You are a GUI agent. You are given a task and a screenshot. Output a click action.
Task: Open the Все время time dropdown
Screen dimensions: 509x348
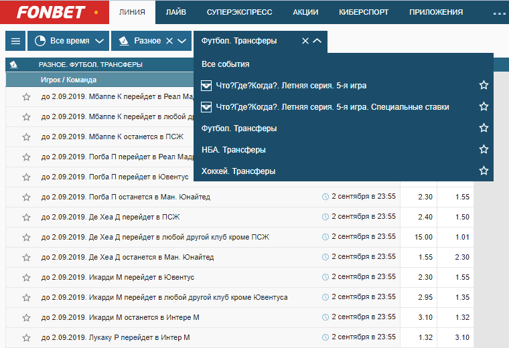point(68,41)
